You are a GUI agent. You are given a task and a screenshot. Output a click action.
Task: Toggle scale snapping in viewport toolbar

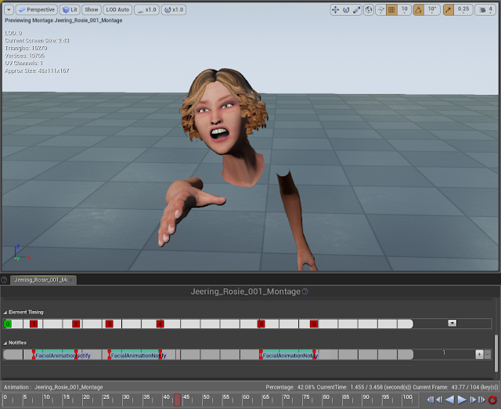[x=449, y=9]
